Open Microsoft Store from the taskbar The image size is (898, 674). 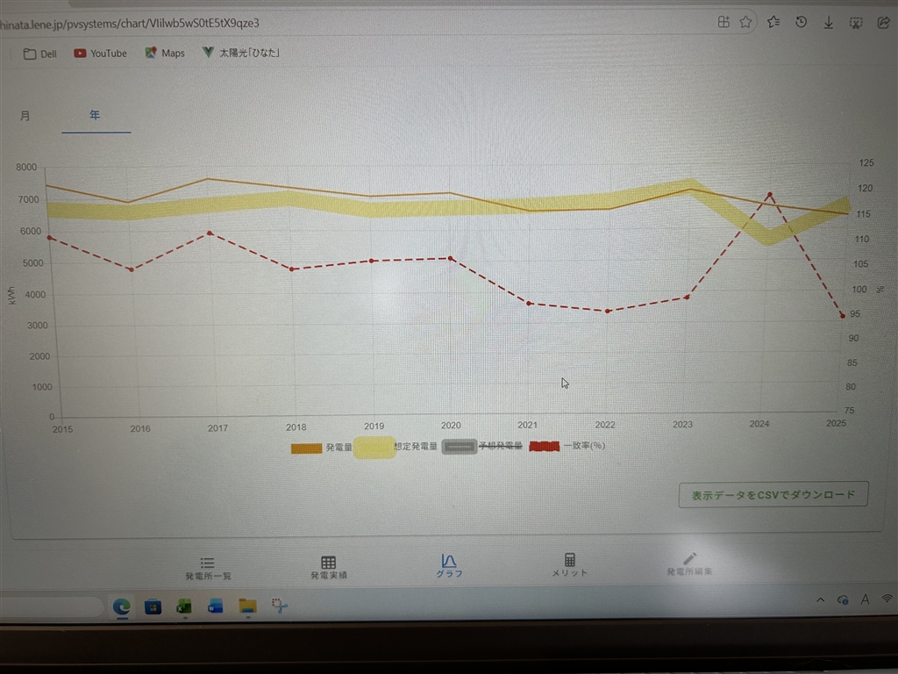pyautogui.click(x=153, y=606)
